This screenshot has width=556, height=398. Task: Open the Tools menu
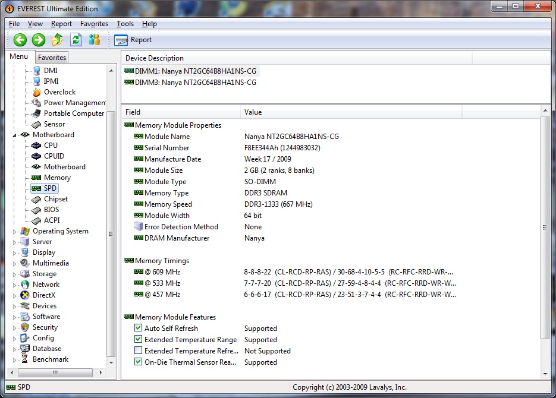[125, 24]
